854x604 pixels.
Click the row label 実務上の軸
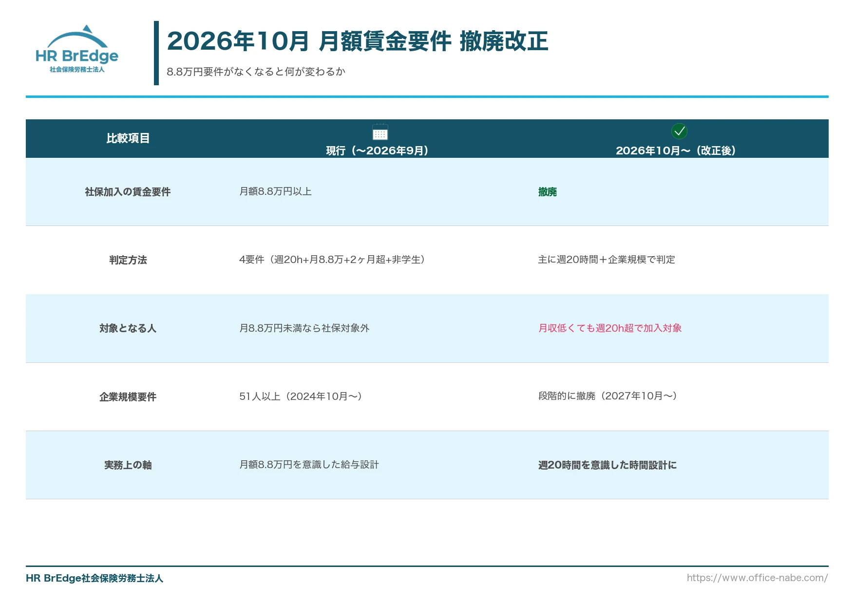(128, 465)
